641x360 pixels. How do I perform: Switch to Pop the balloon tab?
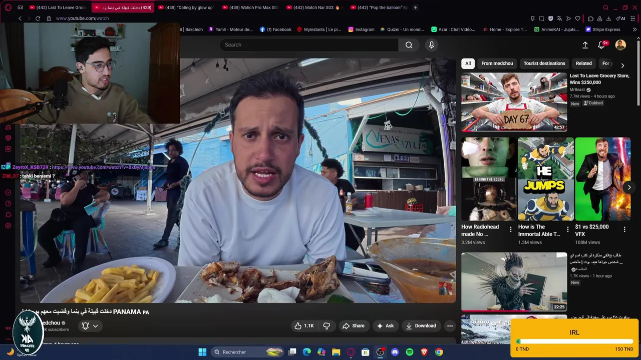pos(379,7)
